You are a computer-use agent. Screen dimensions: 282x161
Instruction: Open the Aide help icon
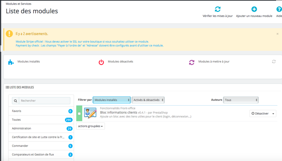pyautogui.click(x=279, y=9)
